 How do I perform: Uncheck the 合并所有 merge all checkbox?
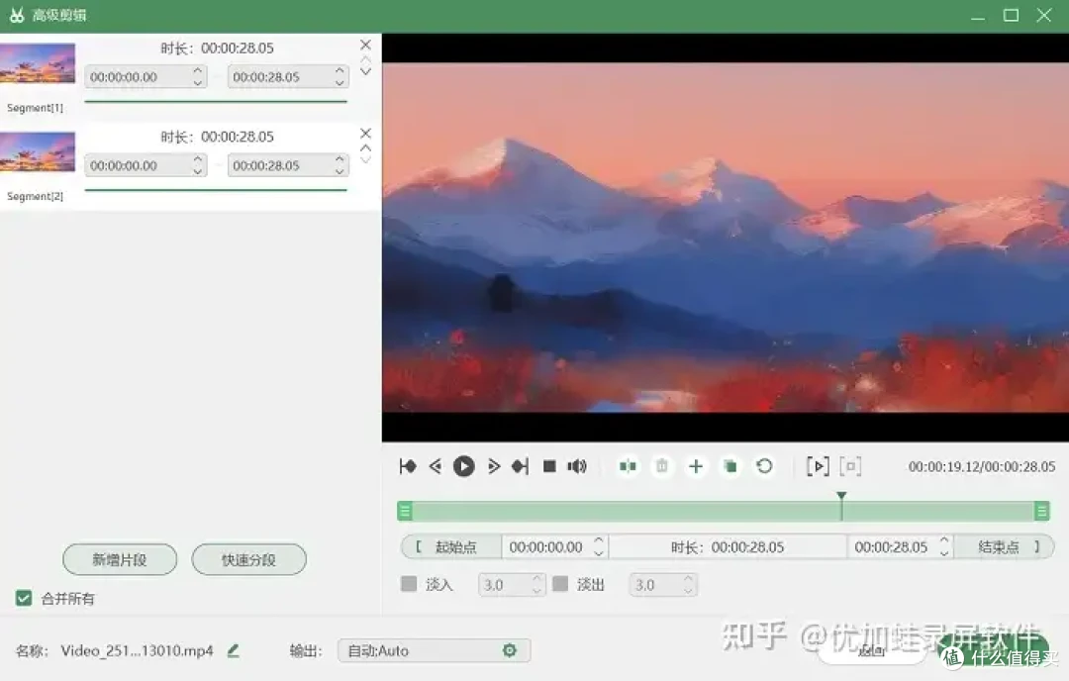pos(24,599)
